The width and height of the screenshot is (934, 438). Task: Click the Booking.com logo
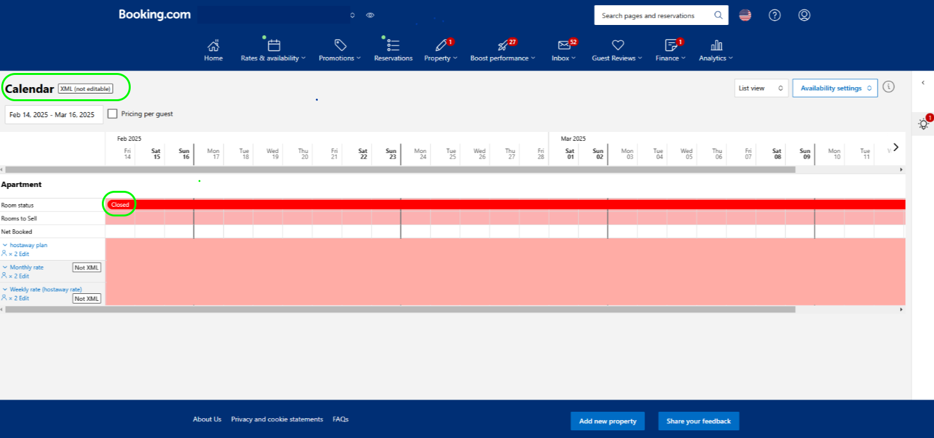[x=154, y=14]
